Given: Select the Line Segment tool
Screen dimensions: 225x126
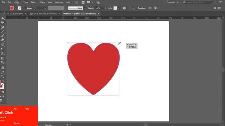Looking at the screenshot, I should coord(2,31).
